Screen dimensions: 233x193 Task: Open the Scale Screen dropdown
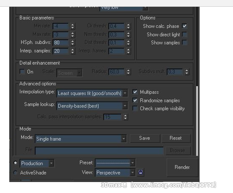coord(69,73)
